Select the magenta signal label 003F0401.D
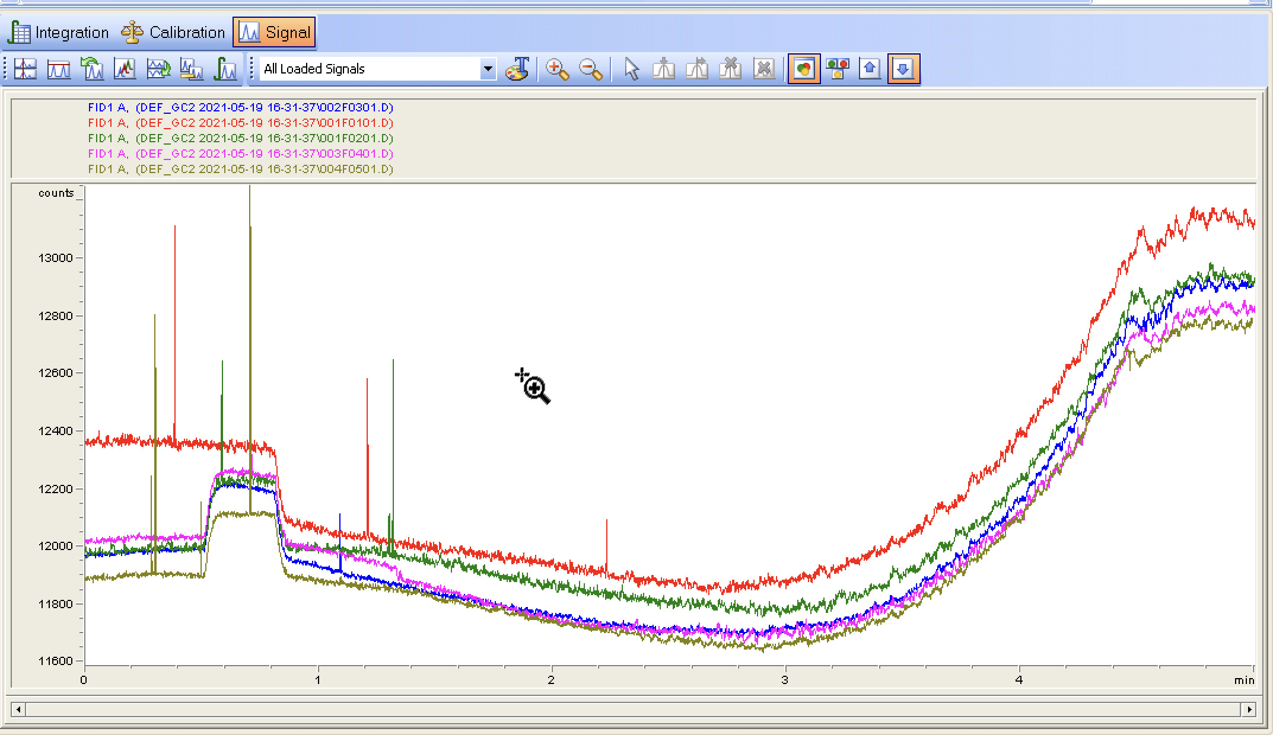Viewport: 1273px width, 735px height. coord(240,154)
